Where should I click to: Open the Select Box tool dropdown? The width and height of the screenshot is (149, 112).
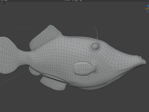pyautogui.click(x=2, y=3)
